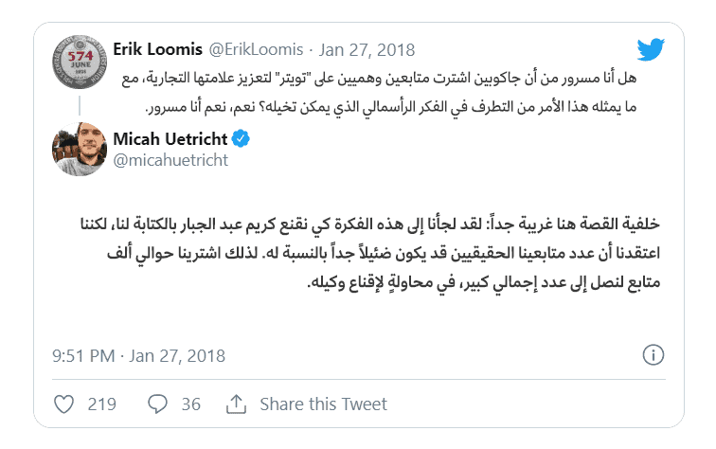Image resolution: width=716 pixels, height=449 pixels.
Task: Open the info circle icon
Action: click(x=652, y=355)
